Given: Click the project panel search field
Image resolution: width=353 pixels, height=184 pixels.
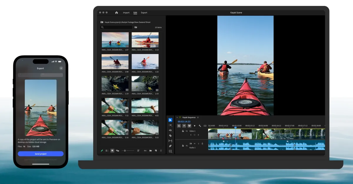Looking at the screenshot, I should pyautogui.click(x=117, y=27).
